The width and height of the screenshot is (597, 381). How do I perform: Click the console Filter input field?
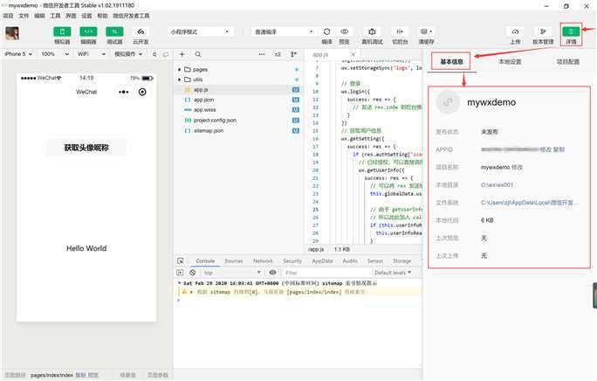pyautogui.click(x=326, y=273)
